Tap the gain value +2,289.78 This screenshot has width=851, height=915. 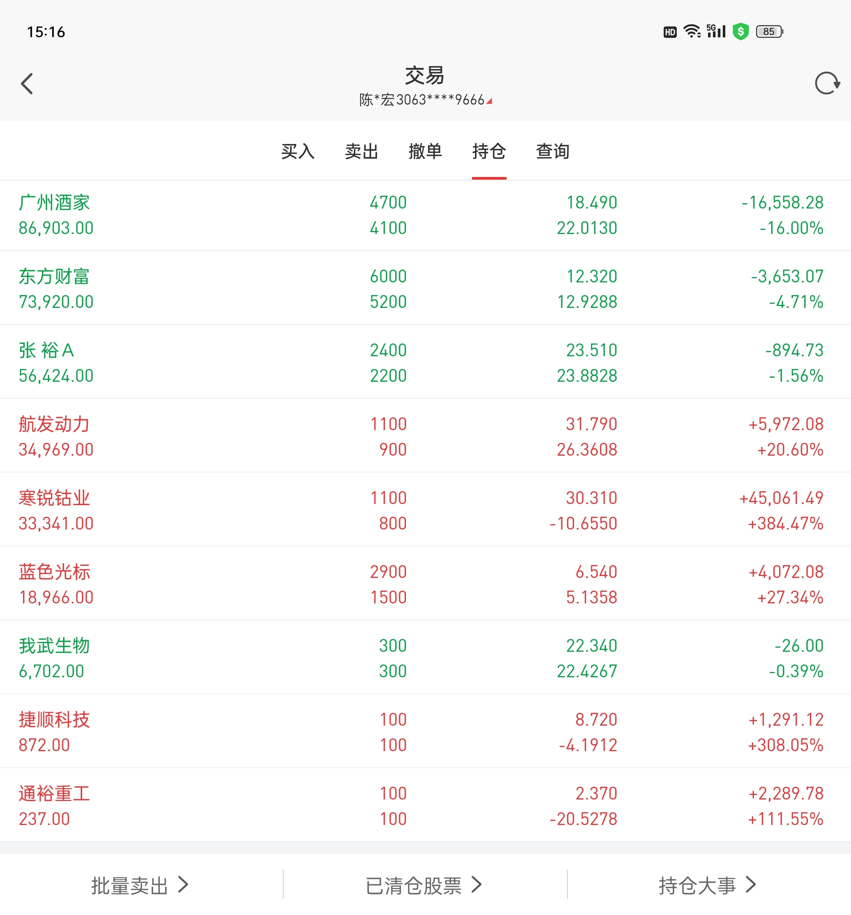point(786,793)
